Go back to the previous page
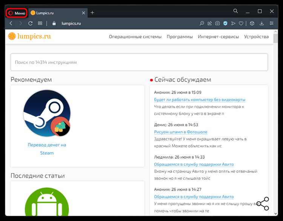This screenshot has width=283, height=221. click(11, 23)
